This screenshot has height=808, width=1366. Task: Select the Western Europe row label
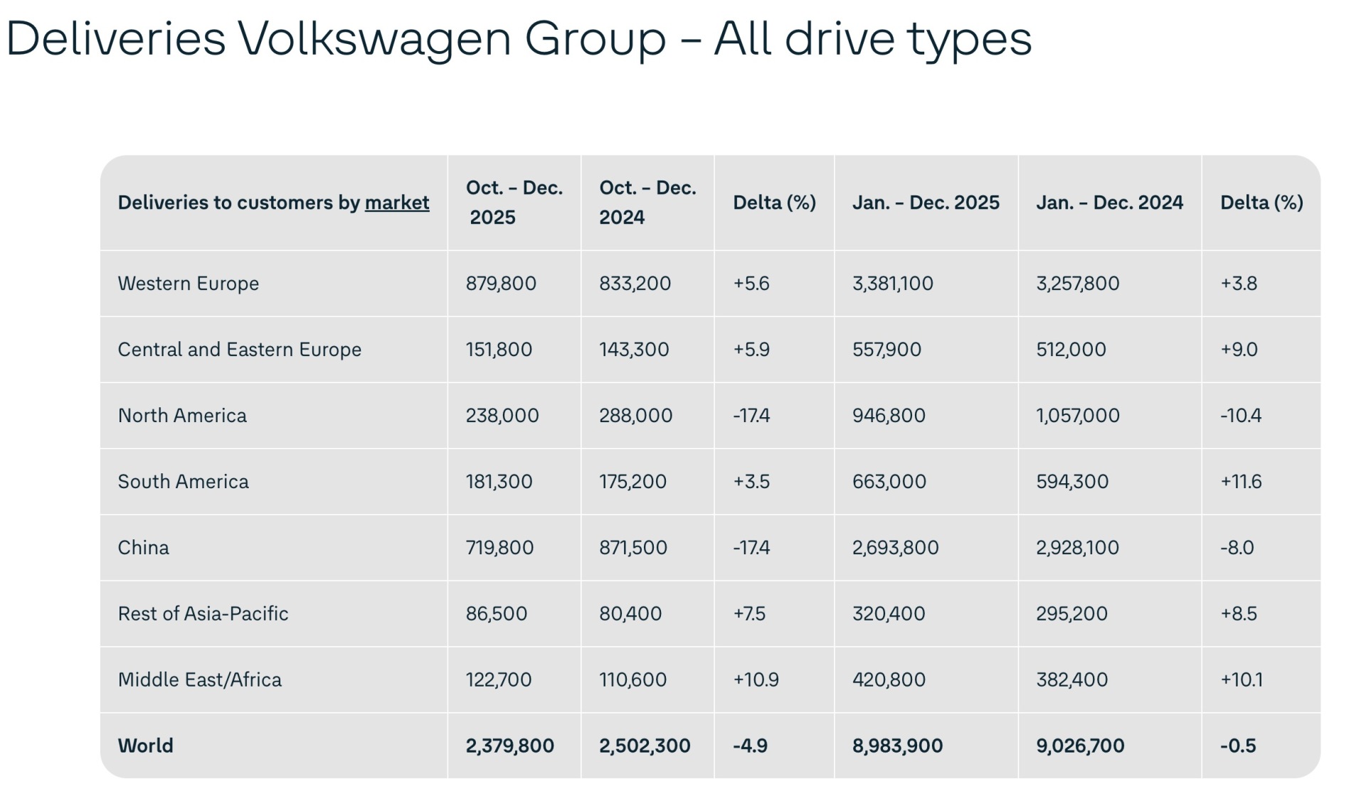(188, 284)
